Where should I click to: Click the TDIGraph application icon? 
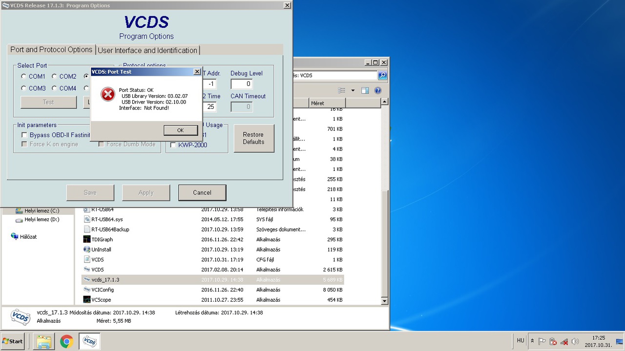87,240
